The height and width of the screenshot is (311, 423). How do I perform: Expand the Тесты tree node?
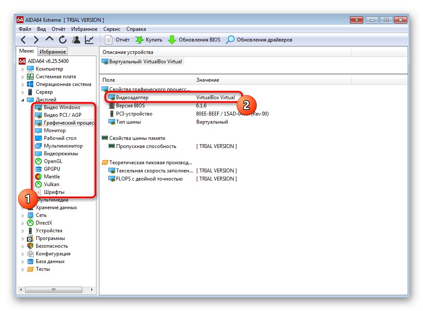23,270
